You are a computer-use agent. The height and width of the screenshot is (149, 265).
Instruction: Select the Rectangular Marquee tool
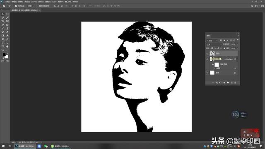pyautogui.click(x=7, y=14)
